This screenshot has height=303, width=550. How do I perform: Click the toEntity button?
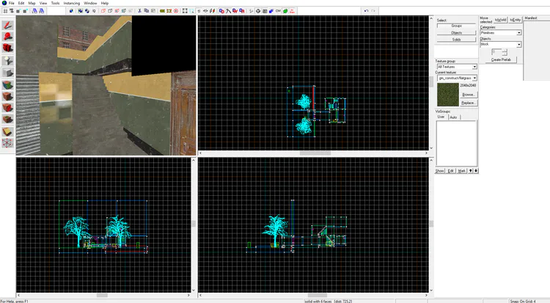tap(515, 20)
